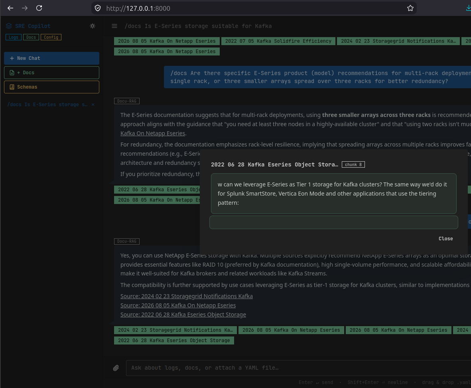
Task: Go back using browser back arrow
Action: (x=10, y=8)
